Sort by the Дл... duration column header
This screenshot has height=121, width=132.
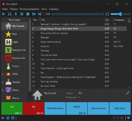[x=108, y=20]
